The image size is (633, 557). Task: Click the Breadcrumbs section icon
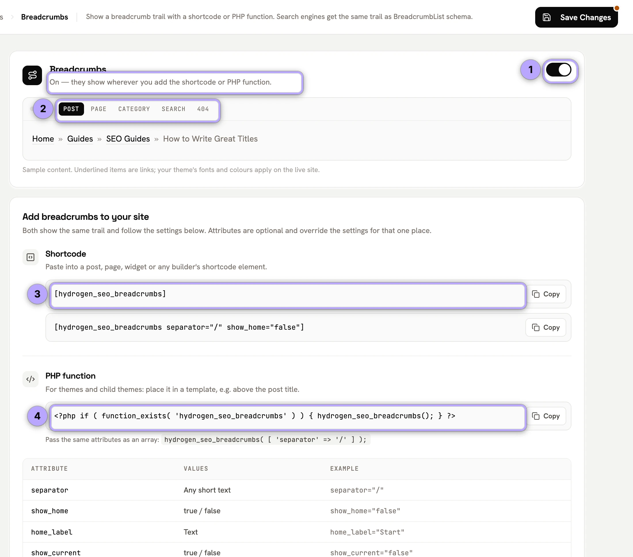(x=32, y=75)
